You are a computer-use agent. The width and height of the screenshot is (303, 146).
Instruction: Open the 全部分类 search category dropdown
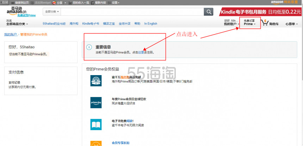[x=52, y=12]
